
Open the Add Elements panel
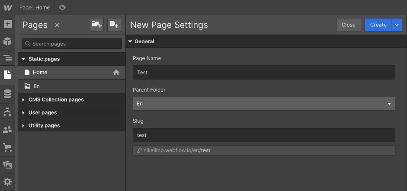[7, 24]
